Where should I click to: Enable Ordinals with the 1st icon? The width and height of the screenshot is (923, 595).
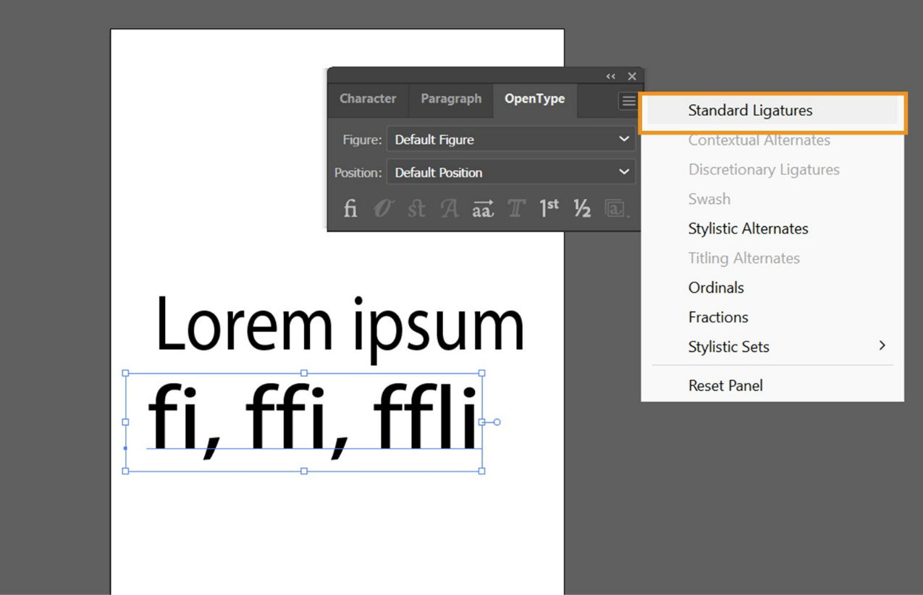point(548,209)
